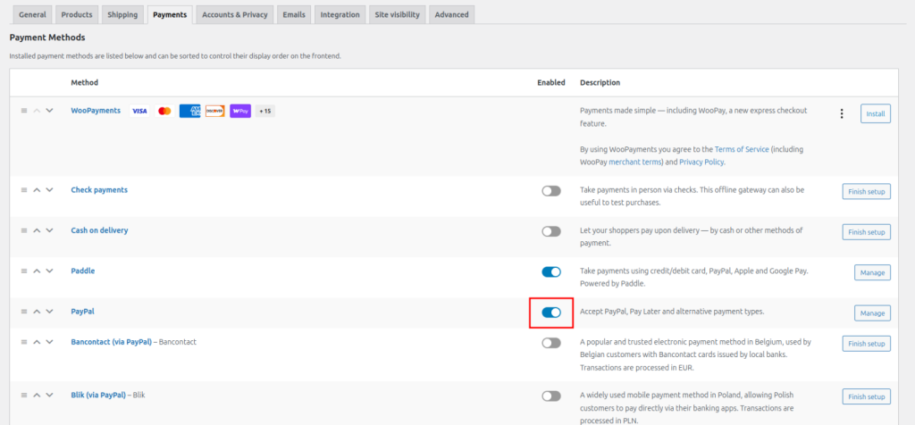Click the Mastercard logo
915x425 pixels.
click(x=164, y=111)
